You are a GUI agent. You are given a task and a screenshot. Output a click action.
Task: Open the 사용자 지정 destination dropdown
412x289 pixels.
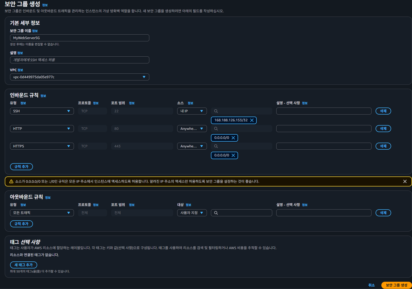coord(192,213)
